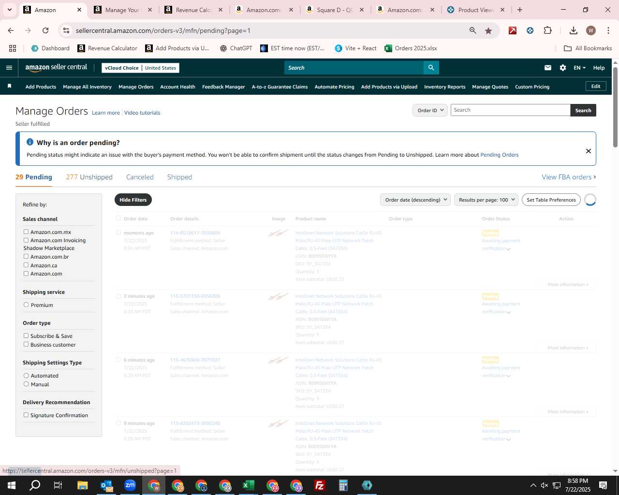The height and width of the screenshot is (495, 619).
Task: Expand payment verification for order 113-4676940-7077027
Action: 508,376
